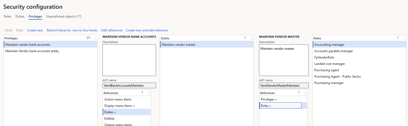
Task: Click the filter sort icon in Privileges header
Action: pos(88,38)
